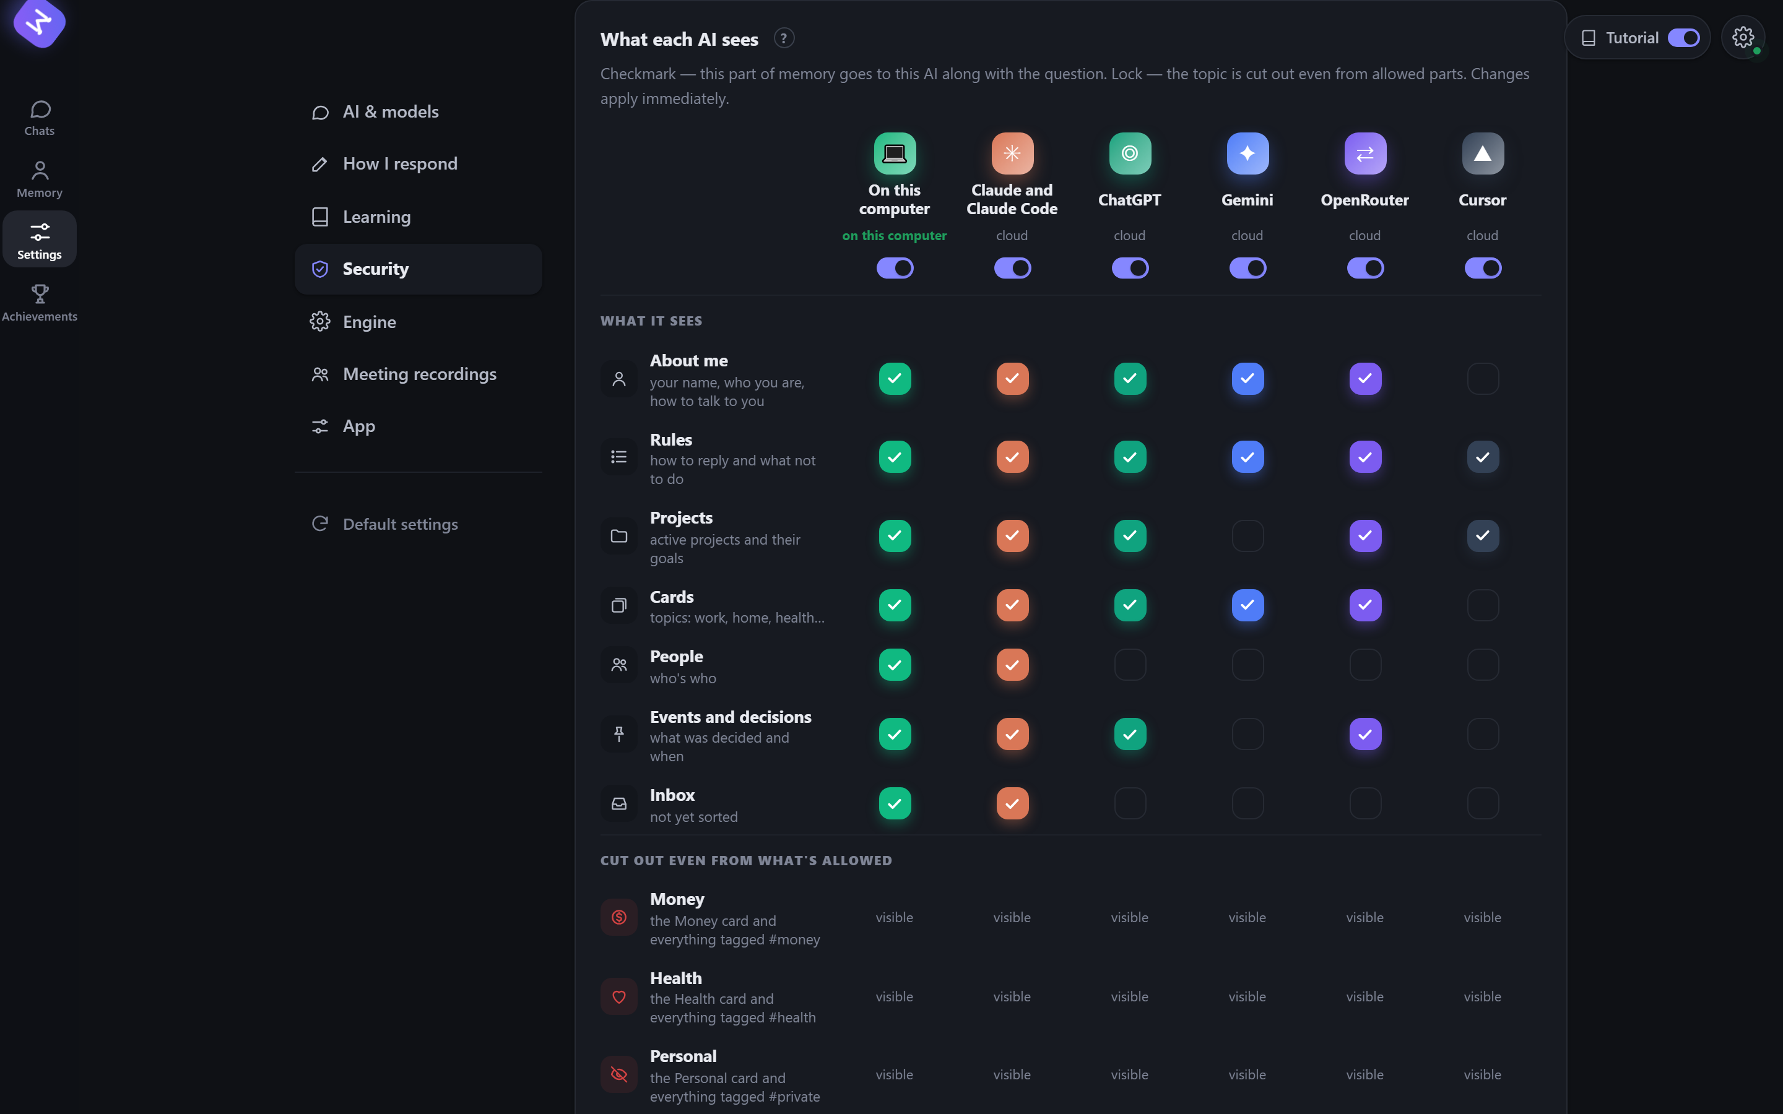Open the gear icon at top right
The height and width of the screenshot is (1114, 1783).
pos(1743,38)
